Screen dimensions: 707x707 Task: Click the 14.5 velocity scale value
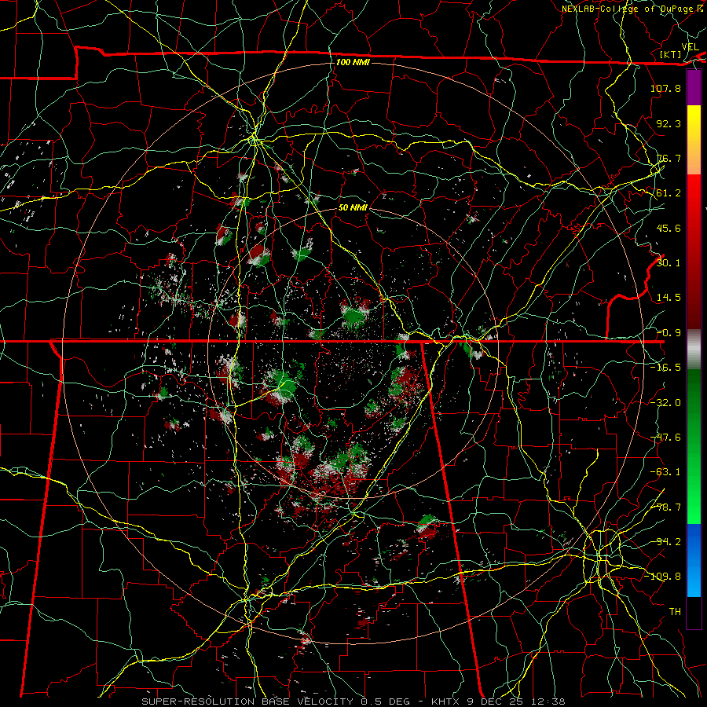tap(669, 298)
